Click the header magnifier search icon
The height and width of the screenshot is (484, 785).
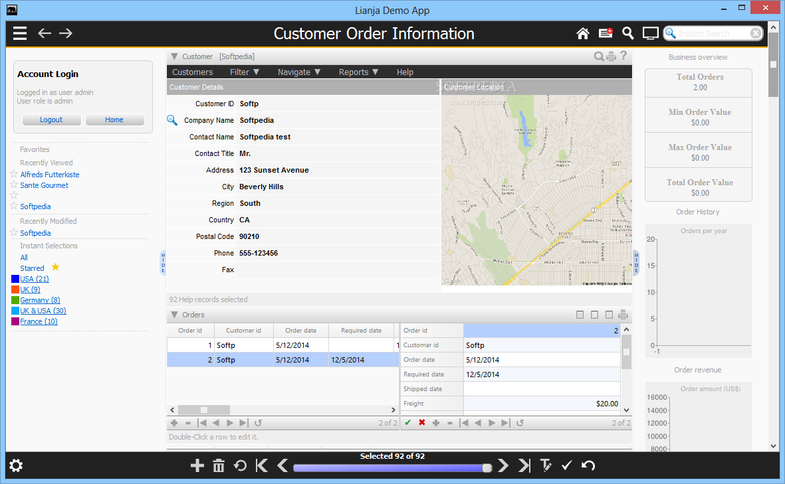(x=627, y=33)
